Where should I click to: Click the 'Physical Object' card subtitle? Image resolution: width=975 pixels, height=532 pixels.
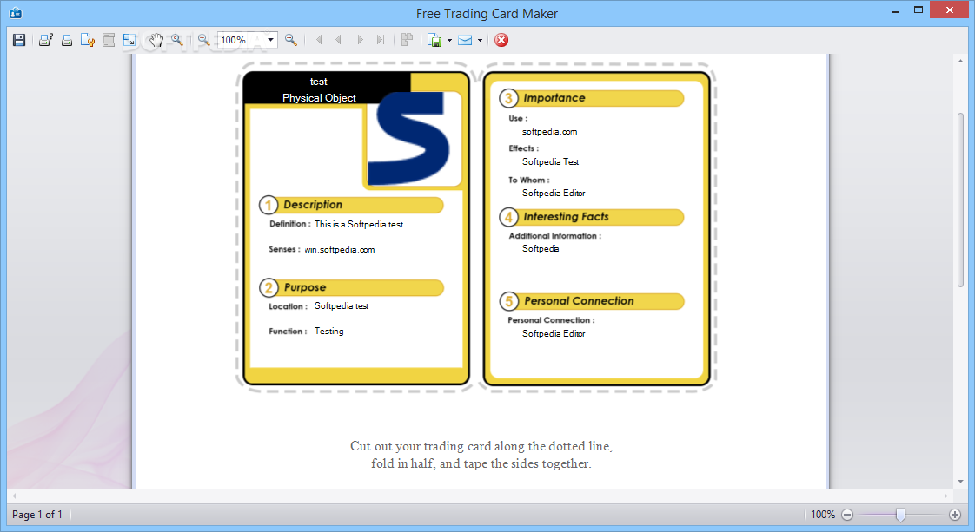(319, 98)
